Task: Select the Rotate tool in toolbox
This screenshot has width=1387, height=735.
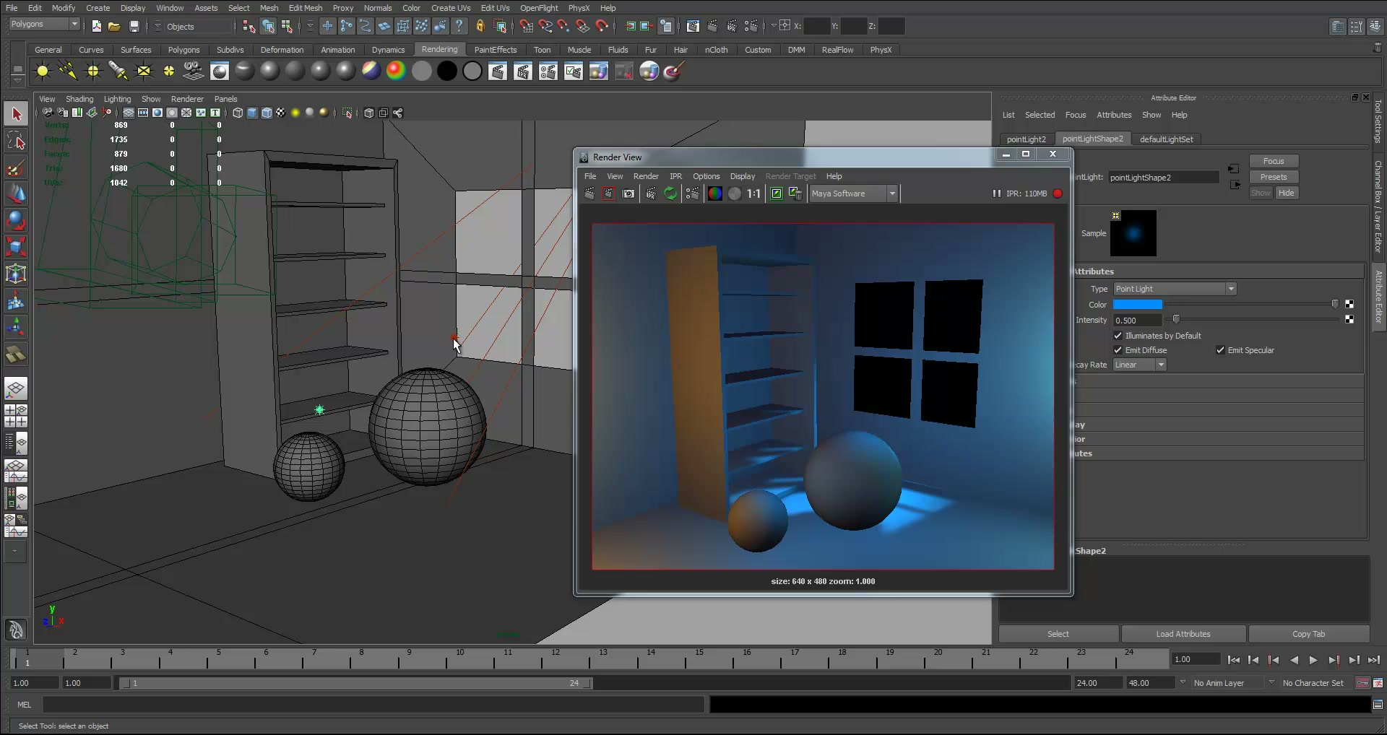Action: pyautogui.click(x=16, y=220)
